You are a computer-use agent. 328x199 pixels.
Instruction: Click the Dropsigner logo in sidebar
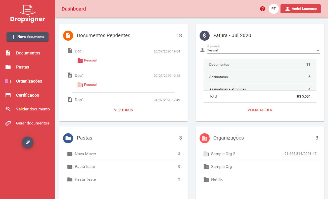28,14
